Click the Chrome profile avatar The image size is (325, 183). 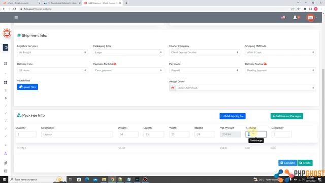click(x=316, y=9)
